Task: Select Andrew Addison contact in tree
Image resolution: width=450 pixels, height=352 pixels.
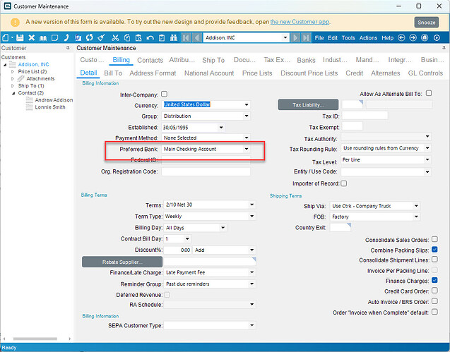Action: point(54,100)
